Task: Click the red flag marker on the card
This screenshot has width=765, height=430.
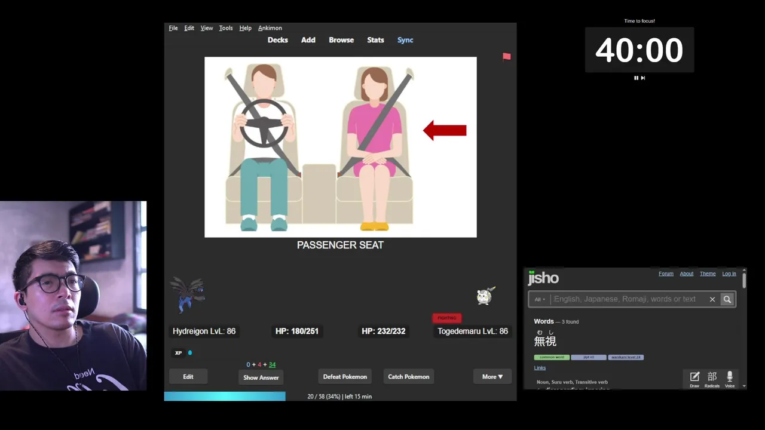Action: tap(507, 57)
